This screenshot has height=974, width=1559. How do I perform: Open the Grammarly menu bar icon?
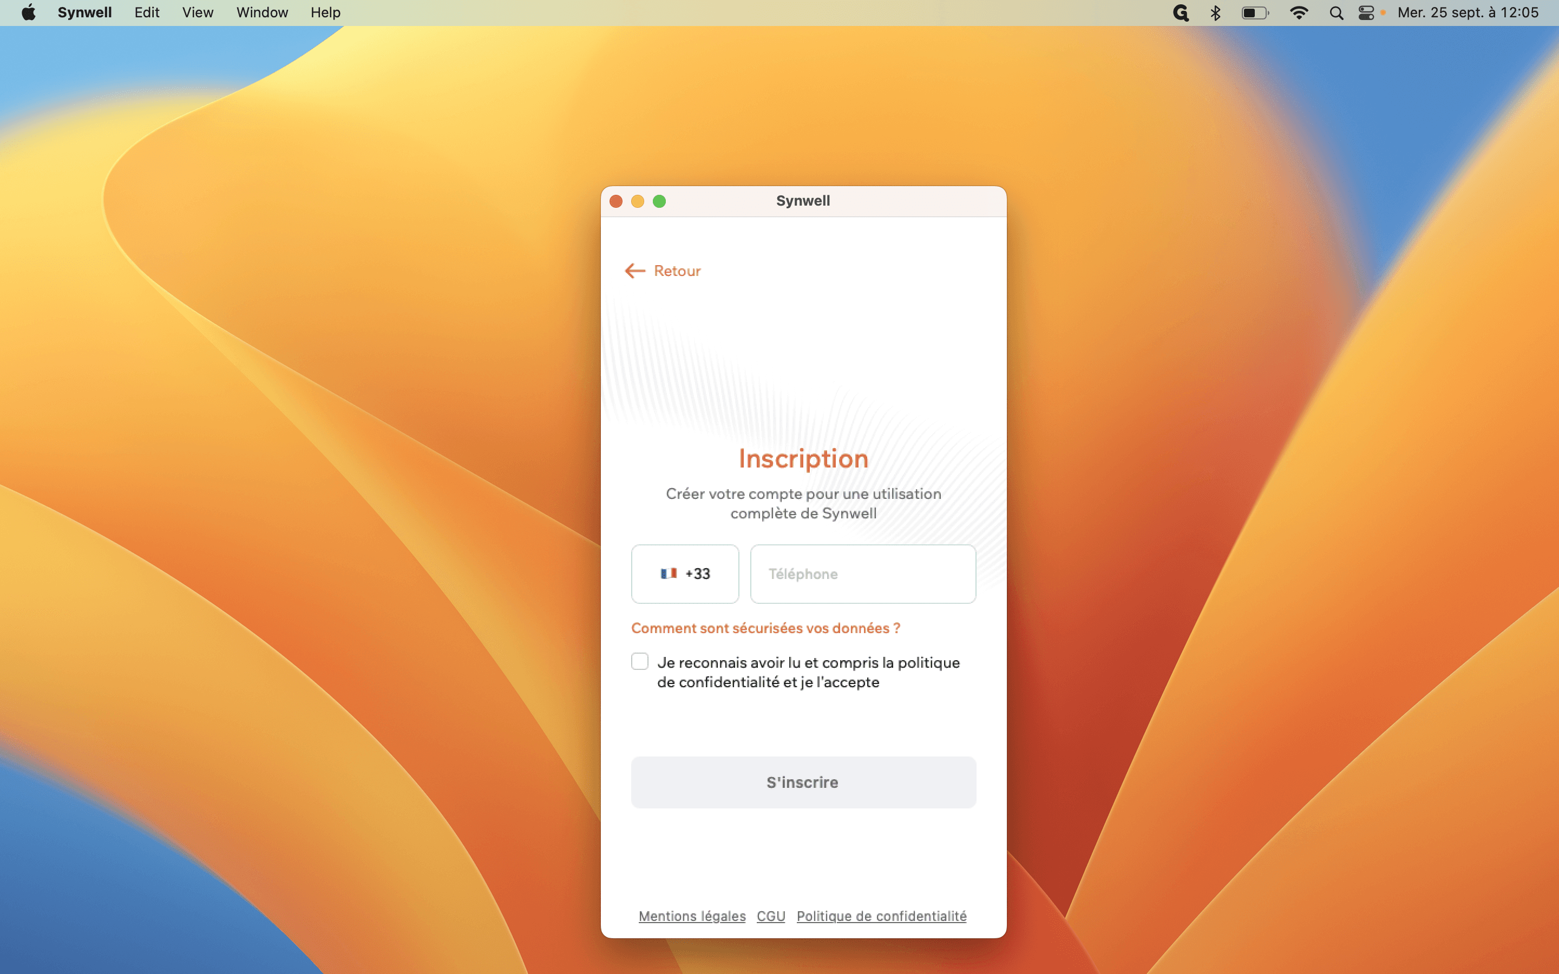pos(1180,13)
